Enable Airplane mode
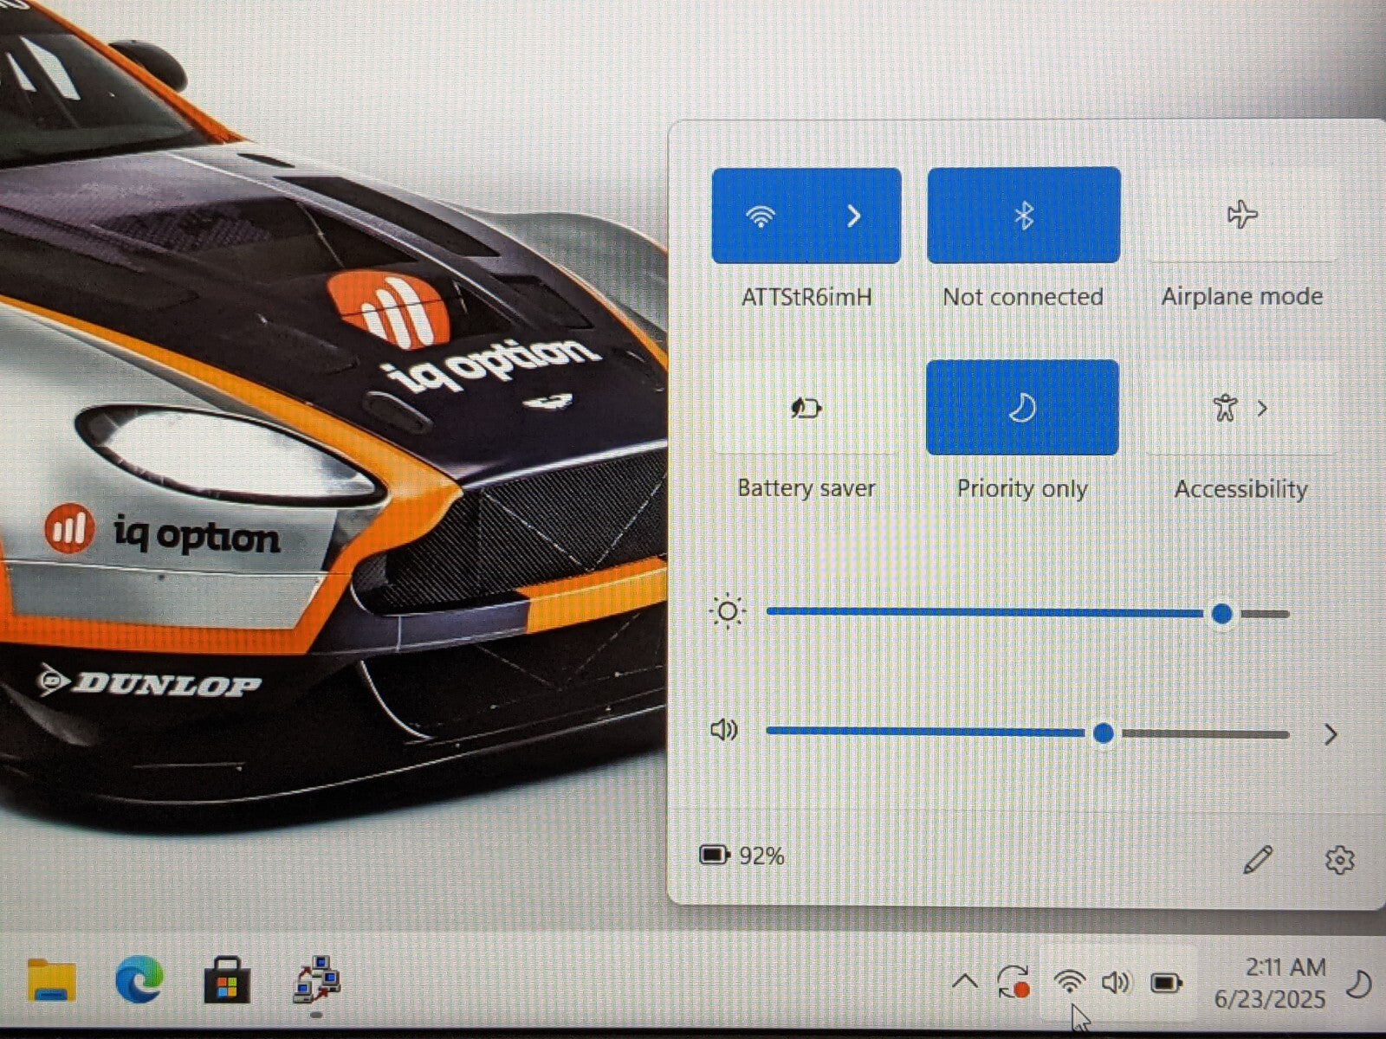The width and height of the screenshot is (1386, 1039). (1241, 216)
